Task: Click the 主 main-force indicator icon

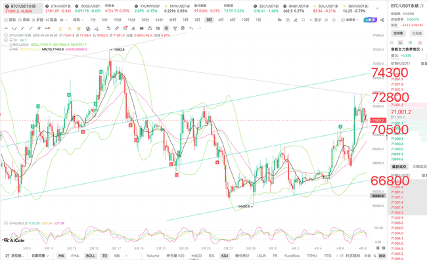Action: coord(60,29)
